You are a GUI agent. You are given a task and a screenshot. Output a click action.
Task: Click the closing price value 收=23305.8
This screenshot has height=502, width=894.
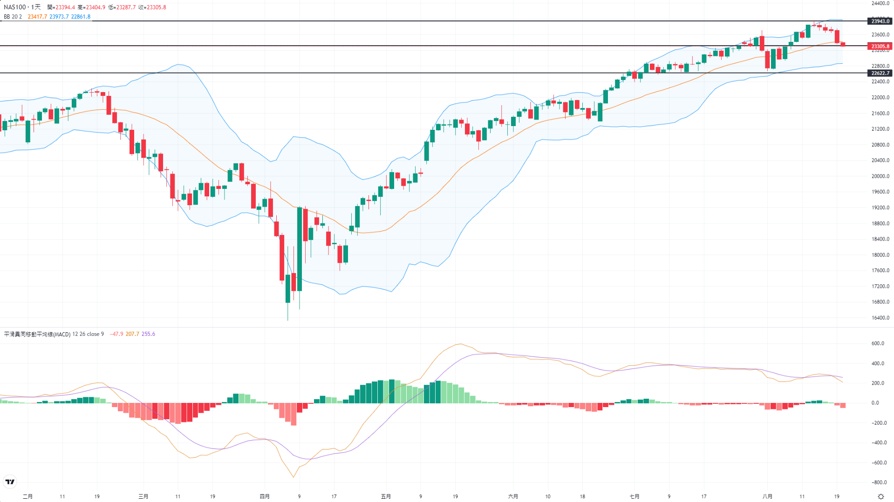point(152,7)
